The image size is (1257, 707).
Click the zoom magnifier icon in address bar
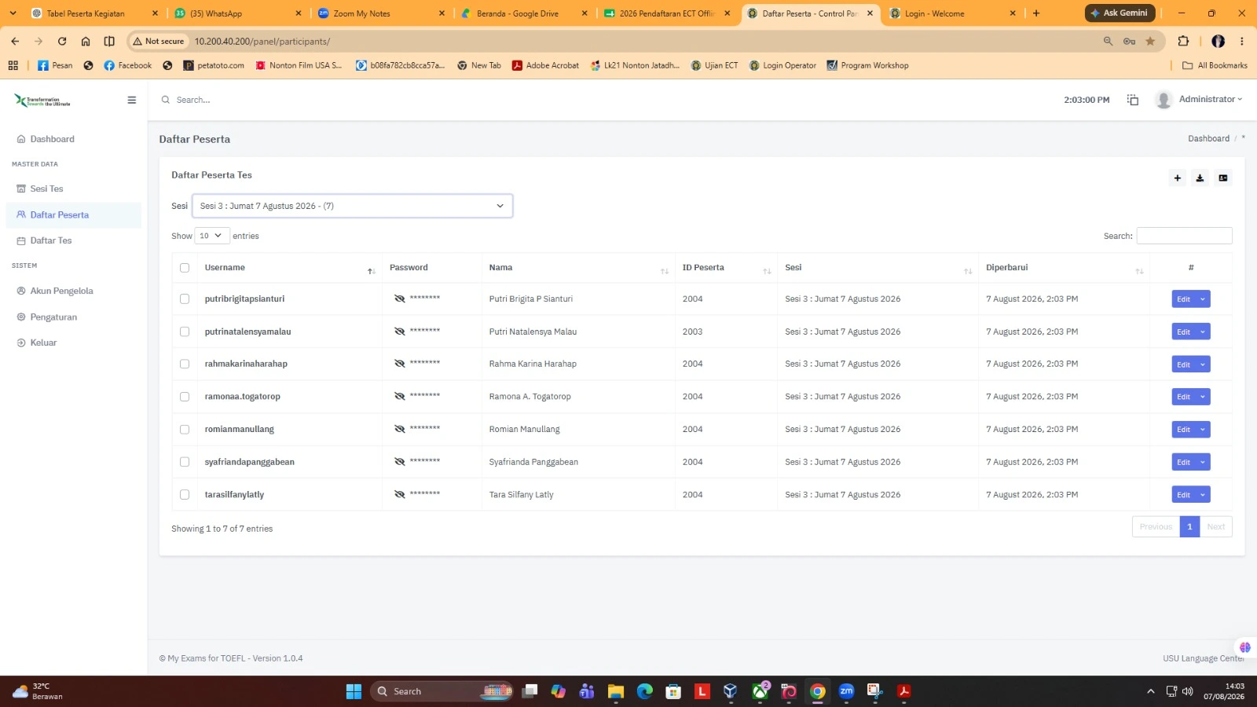tap(1108, 42)
